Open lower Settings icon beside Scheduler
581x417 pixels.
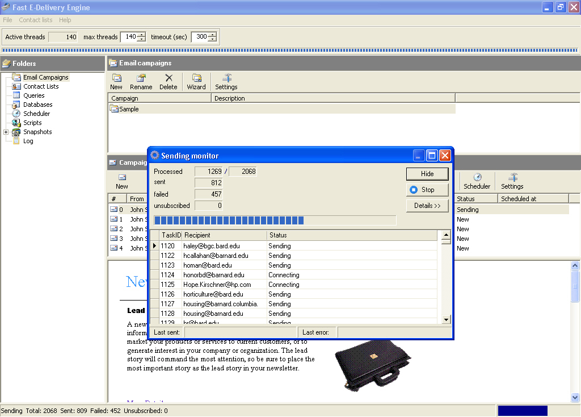513,177
